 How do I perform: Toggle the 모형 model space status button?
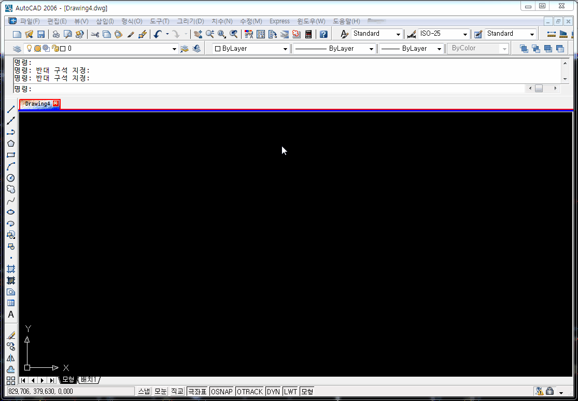coord(307,392)
